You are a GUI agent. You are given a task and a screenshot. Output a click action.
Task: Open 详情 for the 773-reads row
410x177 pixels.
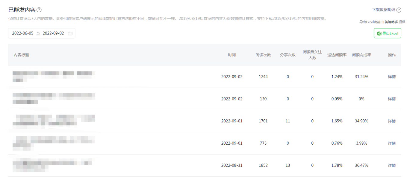392,143
